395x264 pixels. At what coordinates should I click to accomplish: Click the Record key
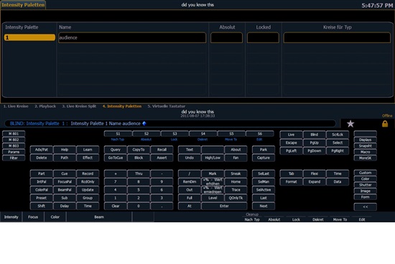88,173
